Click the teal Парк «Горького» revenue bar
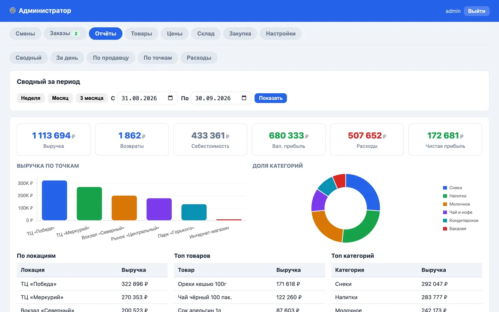The height and width of the screenshot is (312, 499). [194, 212]
